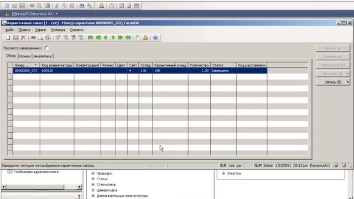Go to first record green arrow
The width and height of the screenshot is (354, 199).
coord(91,38)
